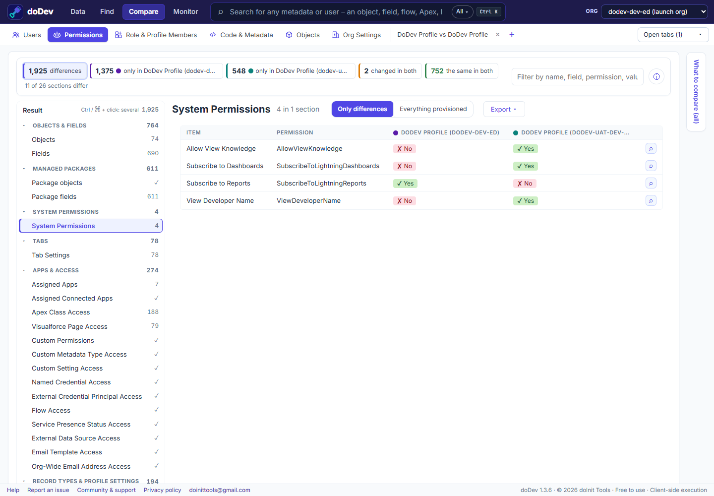Viewport: 714px width, 496px height.
Task: Switch to Everything provisioned view
Action: click(x=433, y=109)
